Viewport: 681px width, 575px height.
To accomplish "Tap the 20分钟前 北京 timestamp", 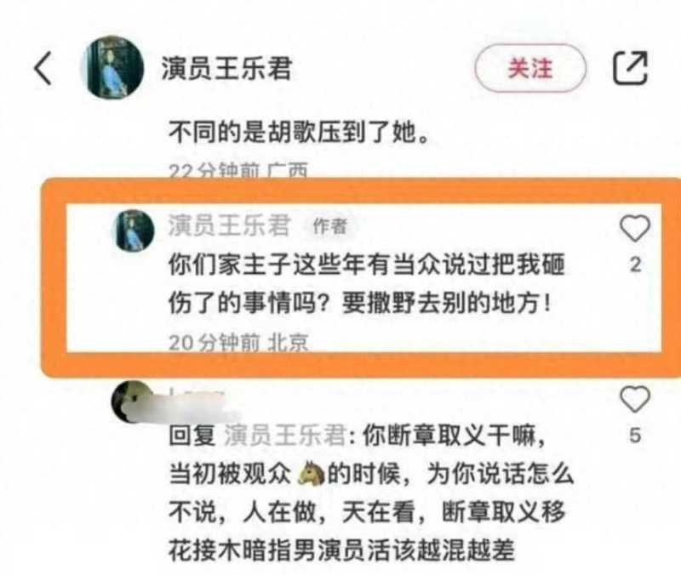I will point(238,343).
